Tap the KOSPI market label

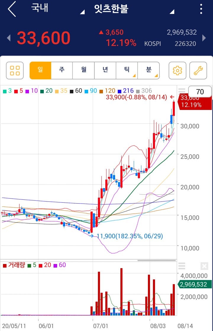point(153,44)
